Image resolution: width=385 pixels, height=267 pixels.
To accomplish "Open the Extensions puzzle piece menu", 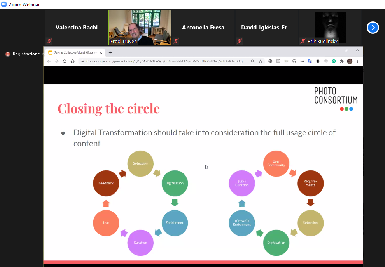I will coord(342,61).
